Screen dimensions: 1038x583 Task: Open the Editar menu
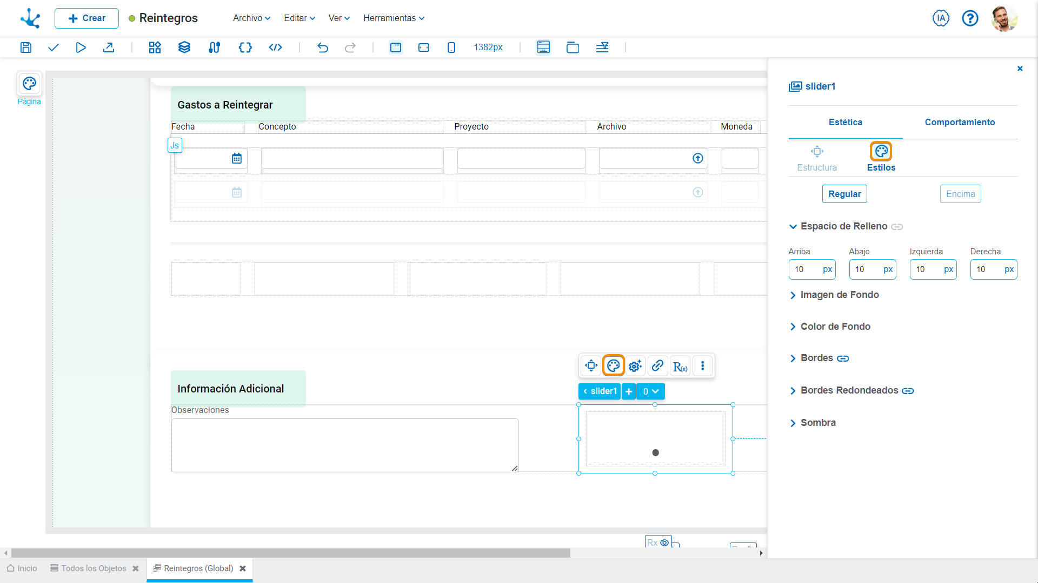300,18
